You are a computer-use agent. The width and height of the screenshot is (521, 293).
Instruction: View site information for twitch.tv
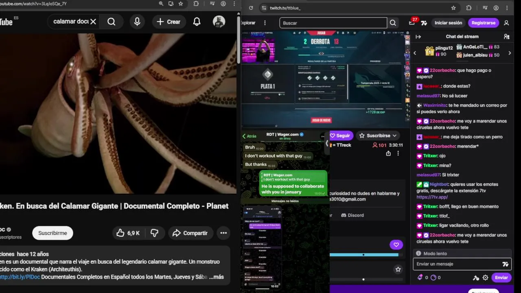[x=264, y=8]
